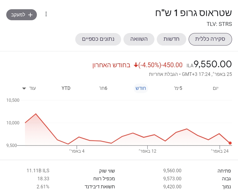The image size is (238, 194).
Task: Click the שווי שוק market cap label
Action: 107,171
